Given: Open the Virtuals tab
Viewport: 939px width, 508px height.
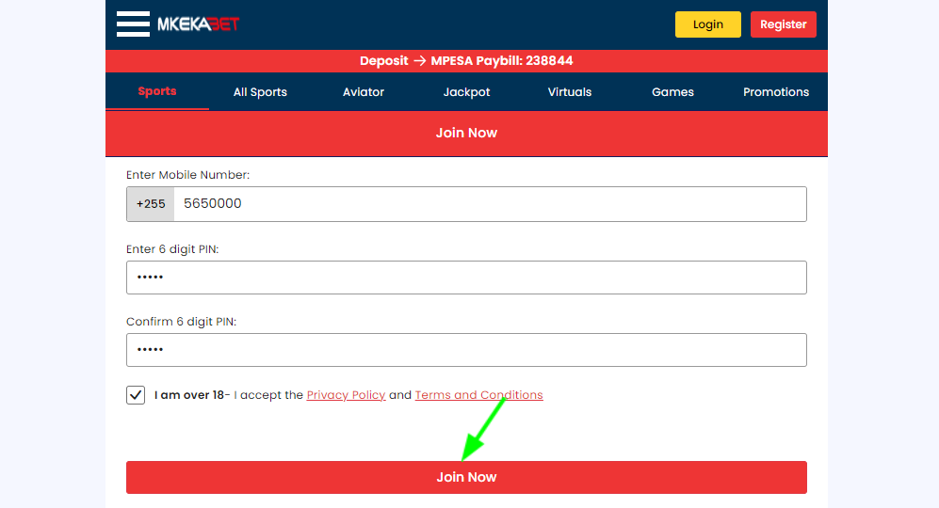Looking at the screenshot, I should [x=570, y=92].
